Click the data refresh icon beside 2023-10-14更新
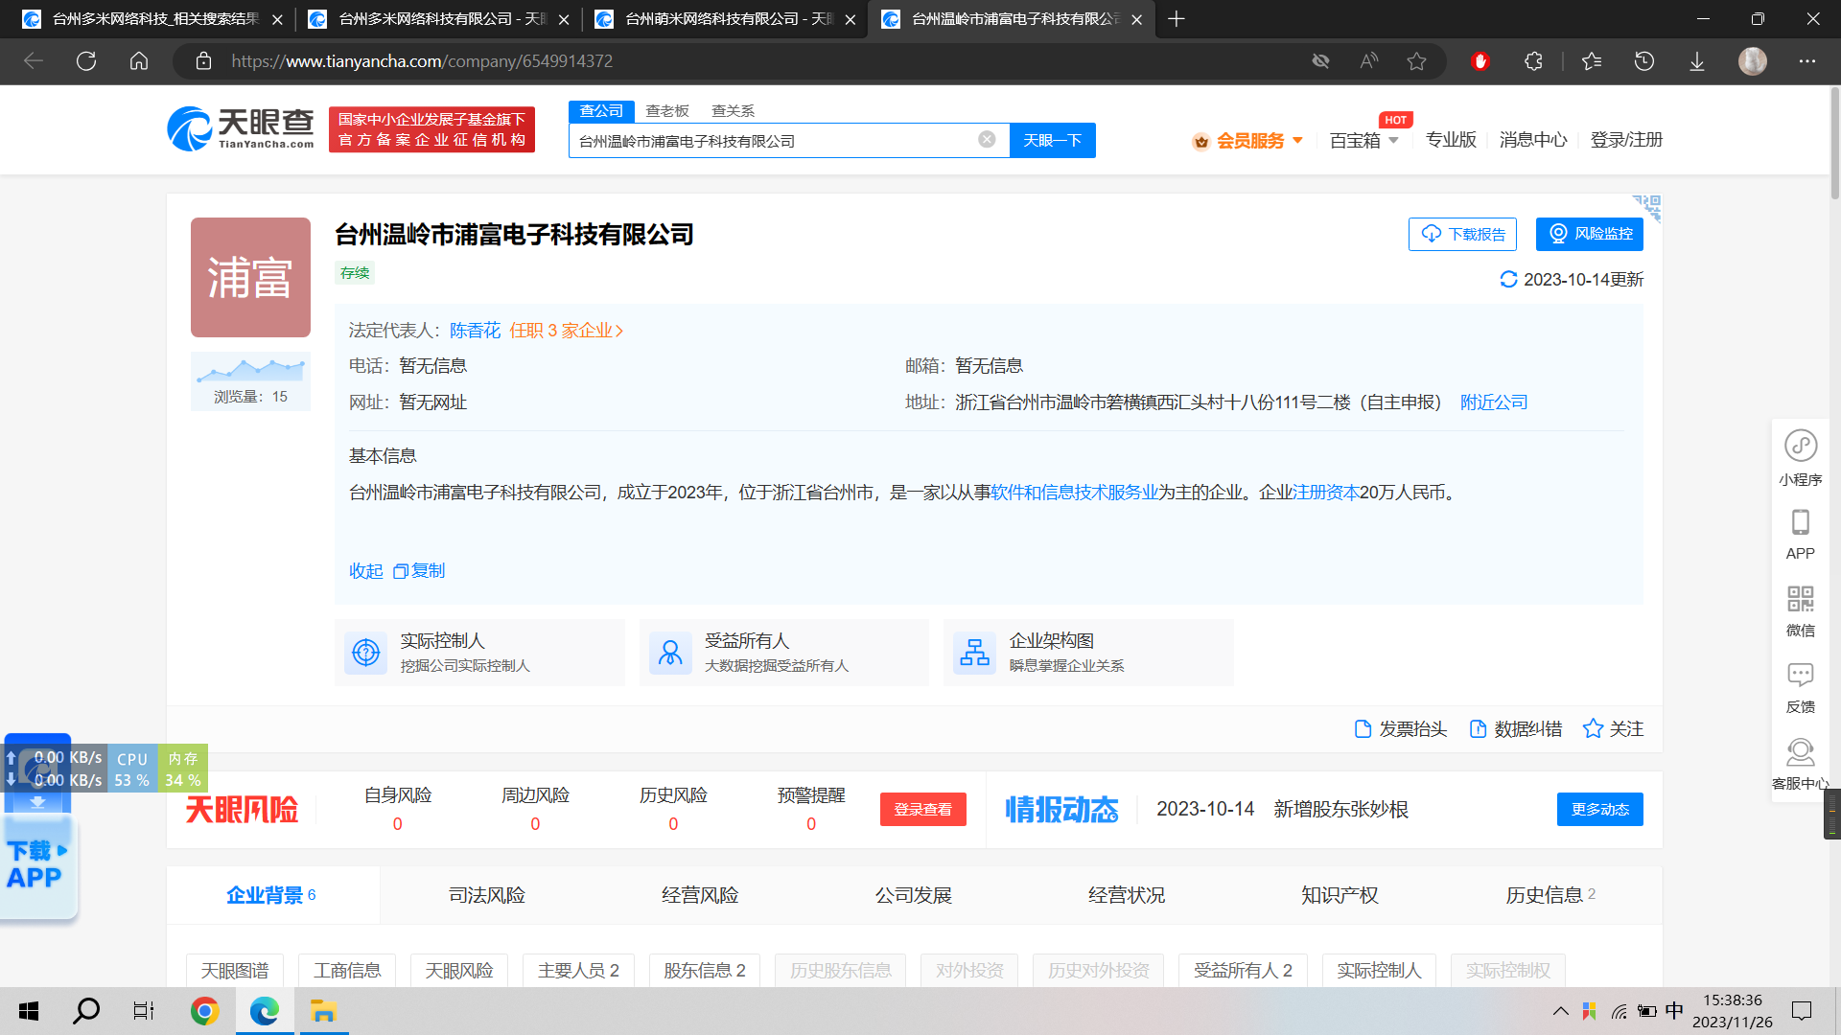The height and width of the screenshot is (1035, 1841). point(1508,279)
